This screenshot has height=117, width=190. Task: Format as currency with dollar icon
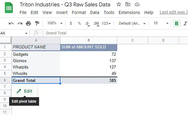coord(71,23)
